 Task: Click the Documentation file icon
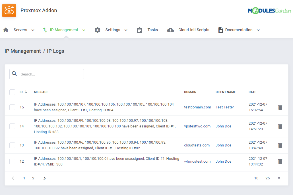coord(220,30)
